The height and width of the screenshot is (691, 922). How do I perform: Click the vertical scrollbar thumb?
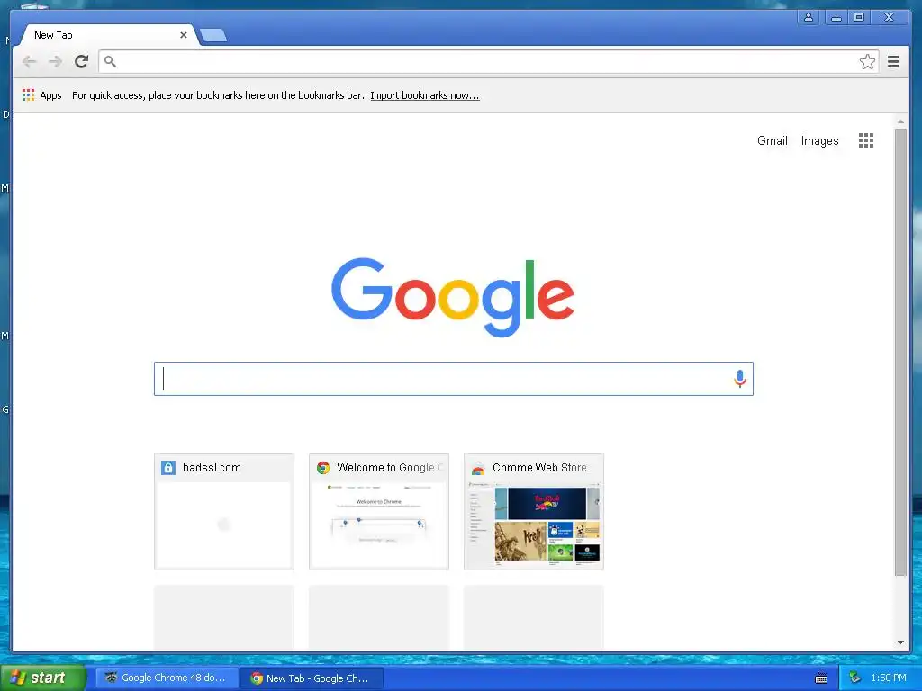click(x=900, y=352)
